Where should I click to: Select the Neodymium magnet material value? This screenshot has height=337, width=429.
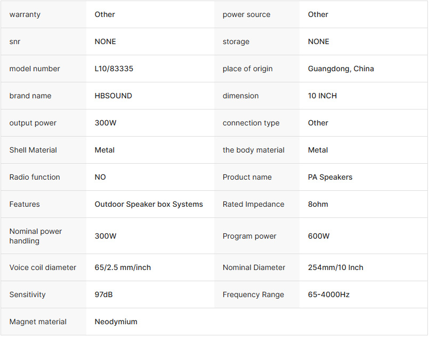tap(116, 322)
